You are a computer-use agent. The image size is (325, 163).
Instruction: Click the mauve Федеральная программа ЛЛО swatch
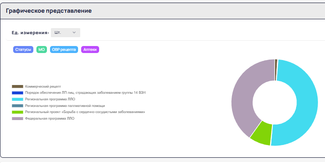tap(18, 118)
